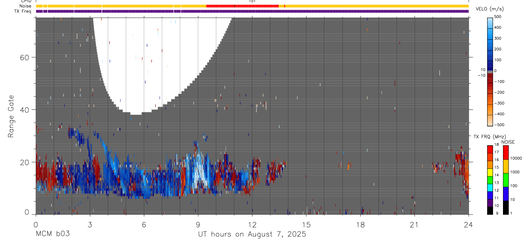Click the '1000' value on the NOISE legend
The image size is (527, 243).
coord(515,172)
